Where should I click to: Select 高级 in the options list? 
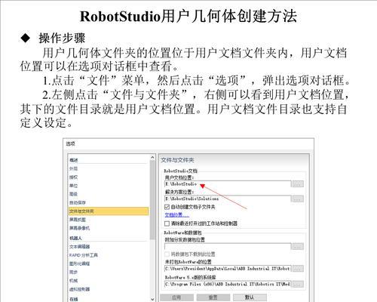pos(74,194)
